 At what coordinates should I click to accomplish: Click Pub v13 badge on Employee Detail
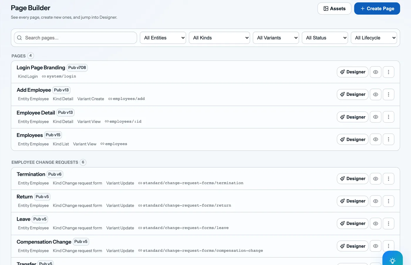(65, 113)
